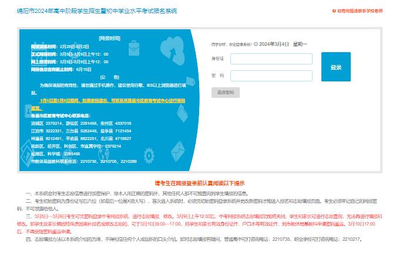Click the notice line 为确保填报的有效性
Image resolution: width=406 pixels, height=273 pixels.
point(109,89)
